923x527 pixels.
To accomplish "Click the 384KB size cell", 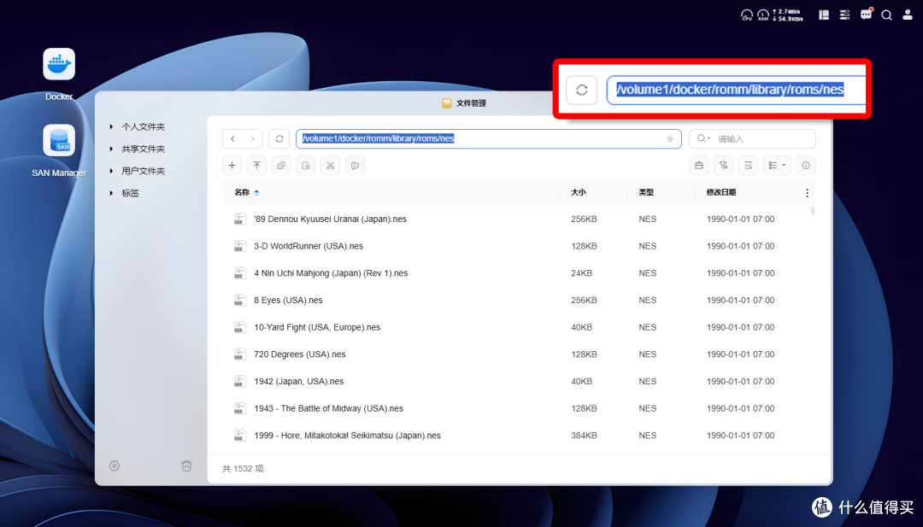I will click(584, 436).
